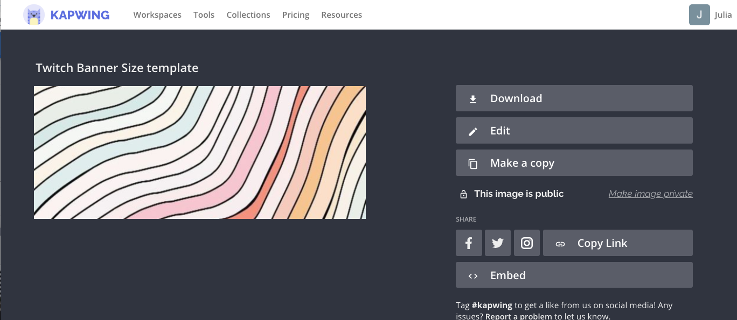737x320 pixels.
Task: Click the chain link icon
Action: [560, 244]
